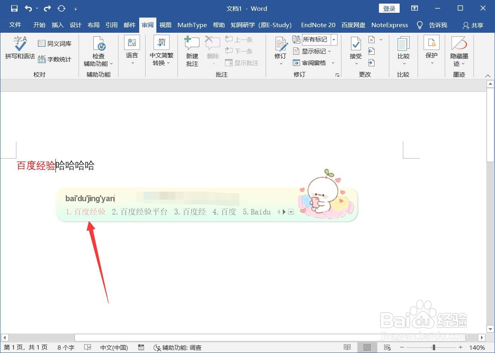Click the vertical scrollbar thumb
The width and height of the screenshot is (495, 353).
[x=491, y=125]
